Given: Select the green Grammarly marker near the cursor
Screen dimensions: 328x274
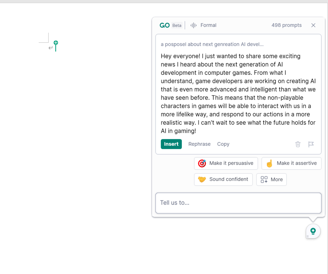Looking at the screenshot, I should point(55,42).
